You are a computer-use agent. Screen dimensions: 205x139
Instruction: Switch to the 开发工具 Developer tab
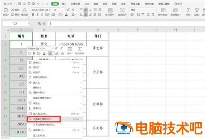coord(135,4)
